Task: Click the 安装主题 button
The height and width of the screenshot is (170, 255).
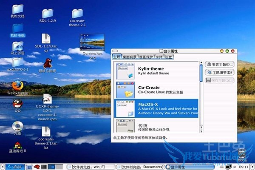Action: coord(219,65)
